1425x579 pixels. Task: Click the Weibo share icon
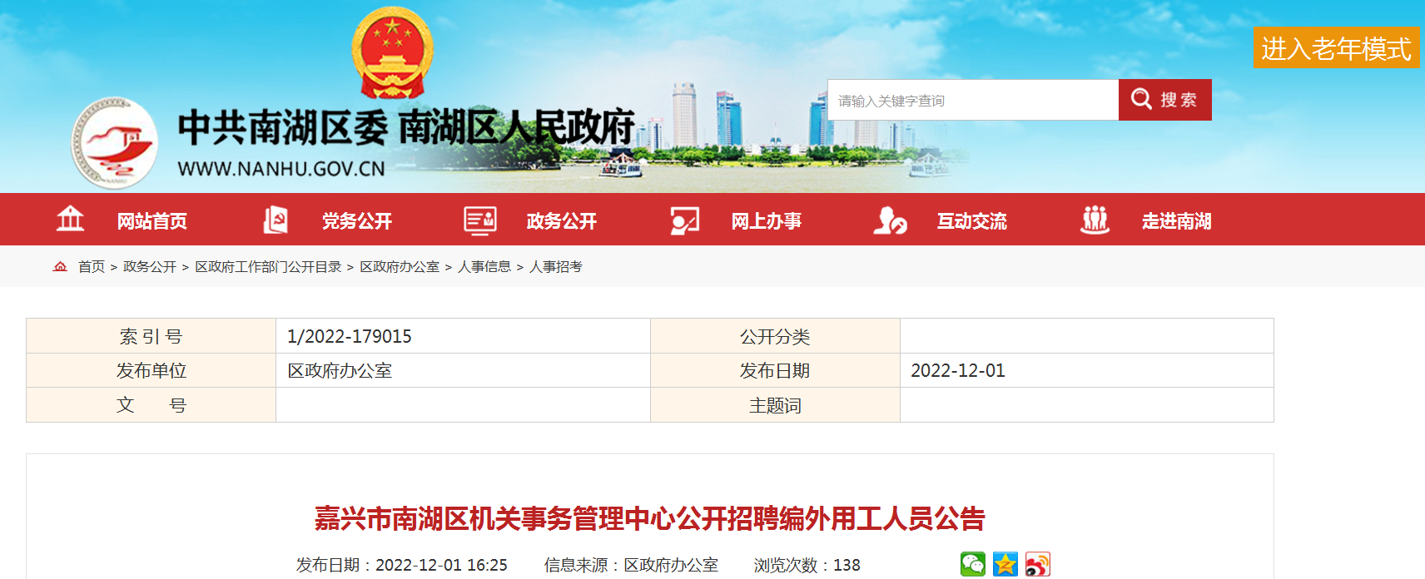click(1037, 564)
